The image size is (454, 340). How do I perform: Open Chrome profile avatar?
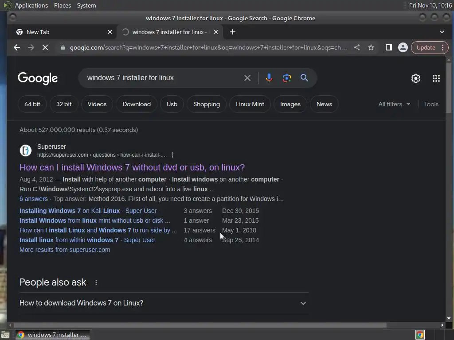tap(403, 47)
